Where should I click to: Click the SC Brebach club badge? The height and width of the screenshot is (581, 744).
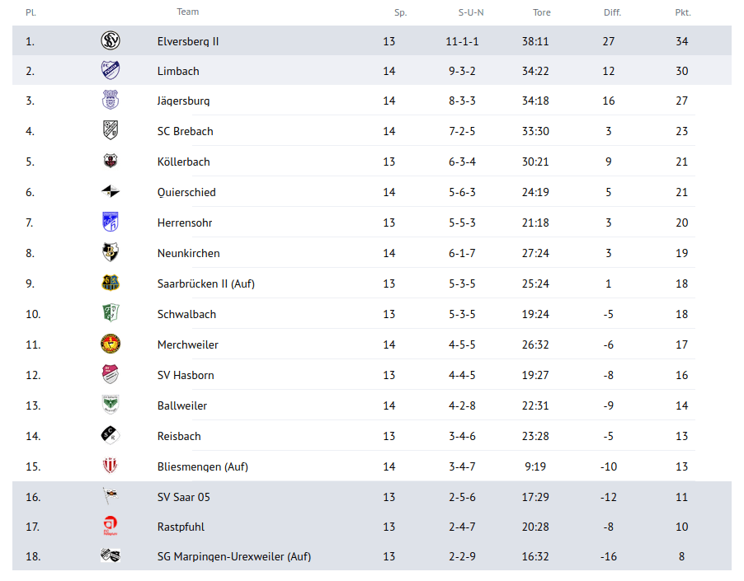(x=110, y=131)
